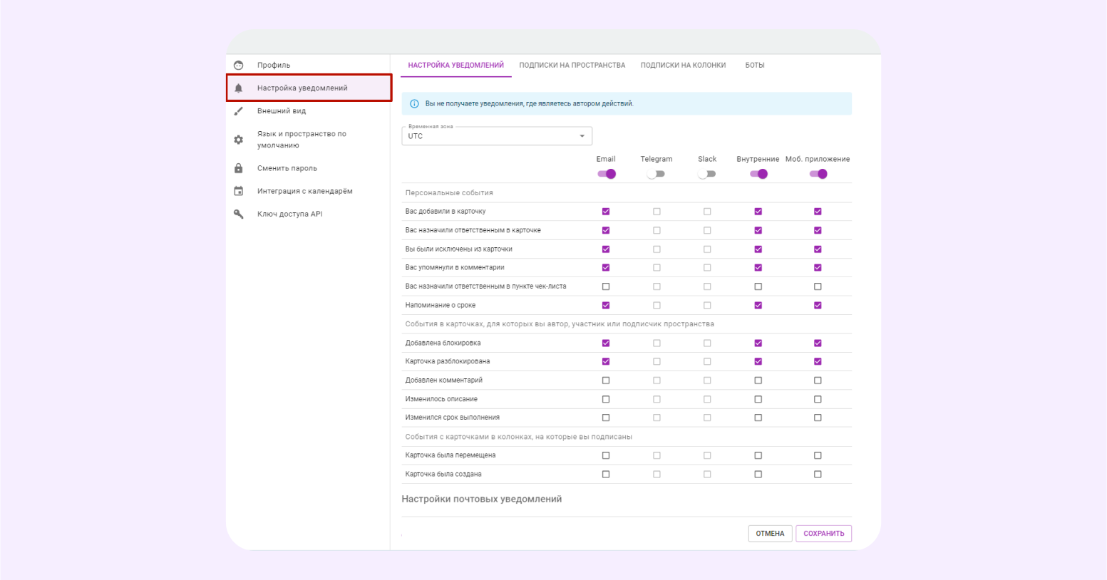Click the Slack column header

tap(707, 159)
